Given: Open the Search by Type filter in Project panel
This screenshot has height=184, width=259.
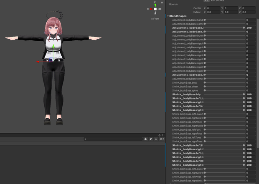Looking at the screenshot, I should point(145,139).
